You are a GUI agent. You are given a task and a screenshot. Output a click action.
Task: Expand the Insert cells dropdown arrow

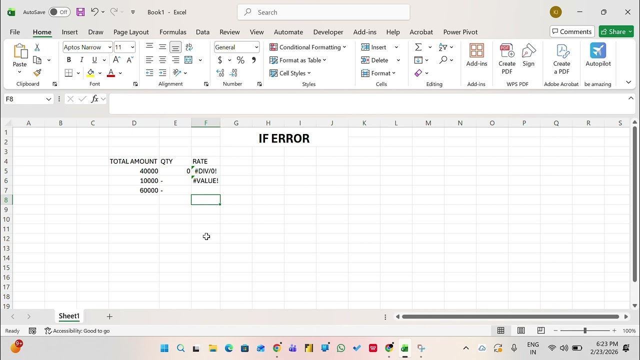tap(396, 47)
